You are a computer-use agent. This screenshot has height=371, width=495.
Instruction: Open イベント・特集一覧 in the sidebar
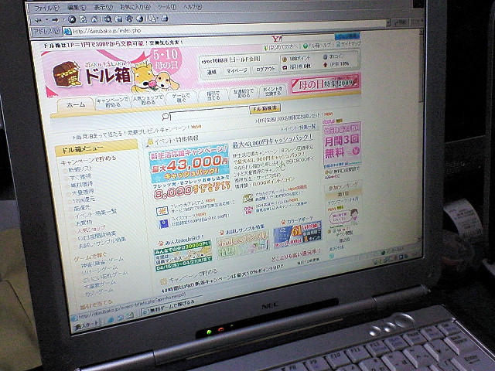(x=95, y=213)
